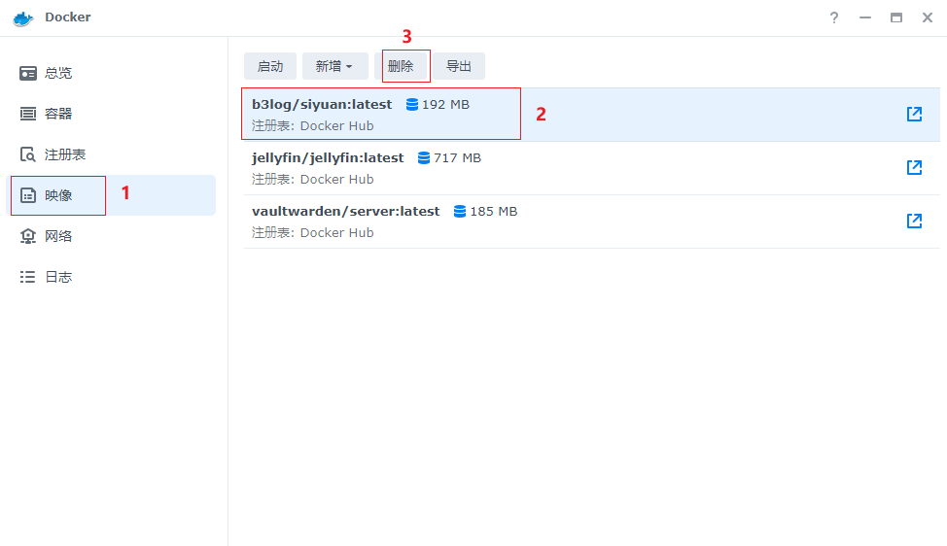
Task: Open external link for b3log/siyuan:latest
Action: (x=914, y=114)
